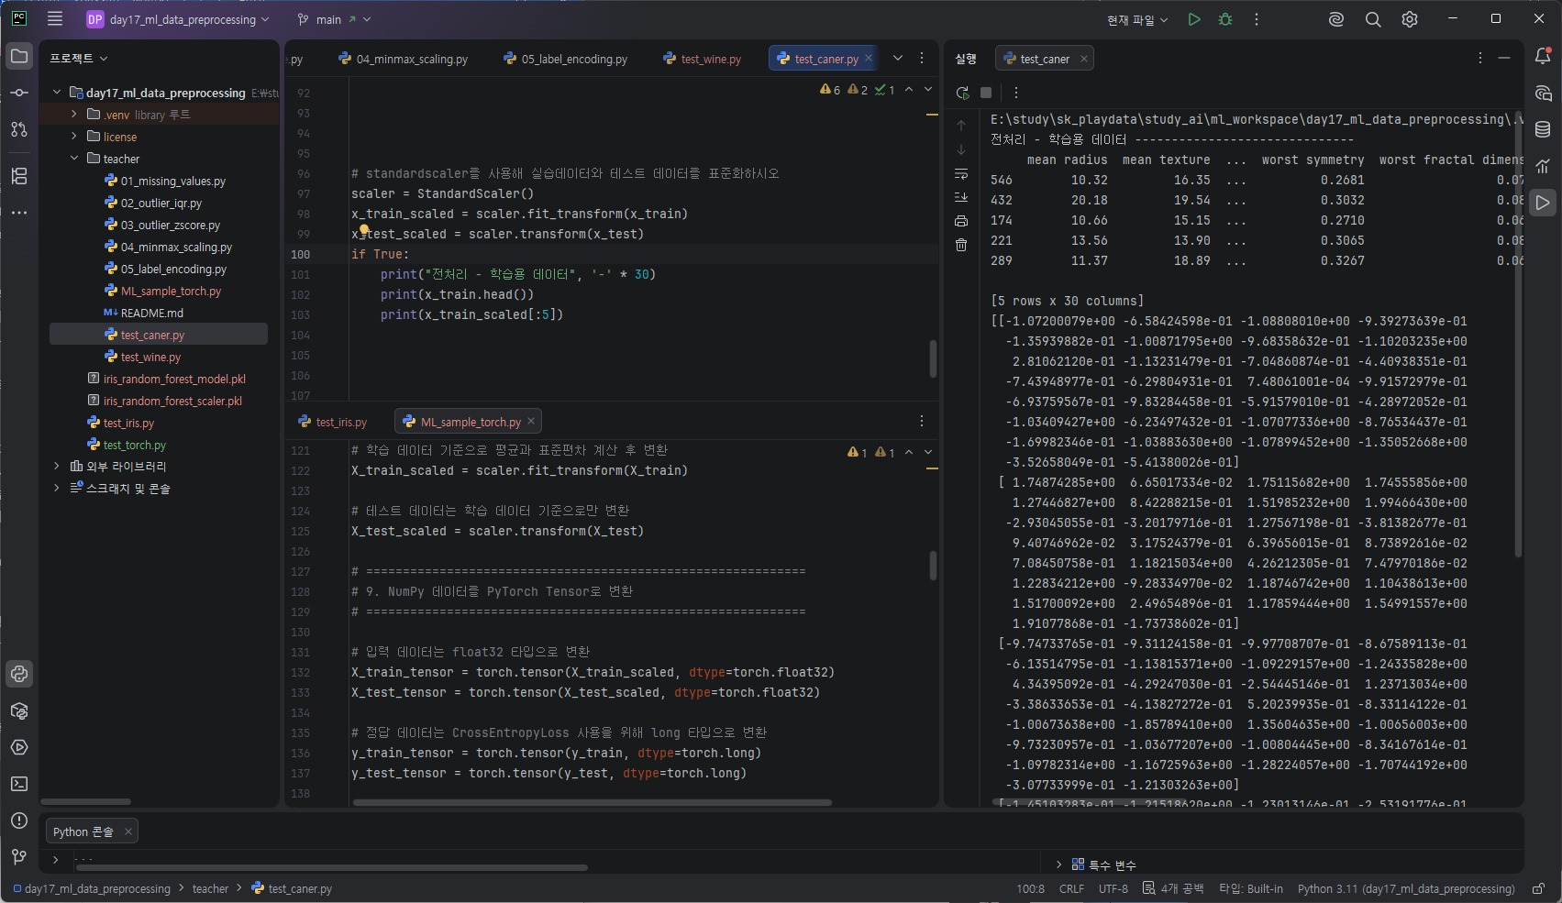Image resolution: width=1562 pixels, height=903 pixels.
Task: Open the Project tool window icon
Action: (19, 57)
